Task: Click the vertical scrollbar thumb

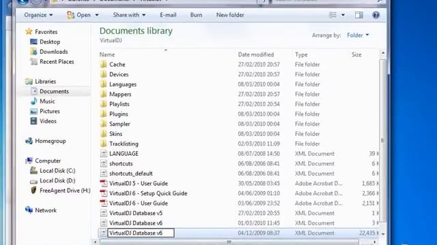Action: (x=382, y=141)
